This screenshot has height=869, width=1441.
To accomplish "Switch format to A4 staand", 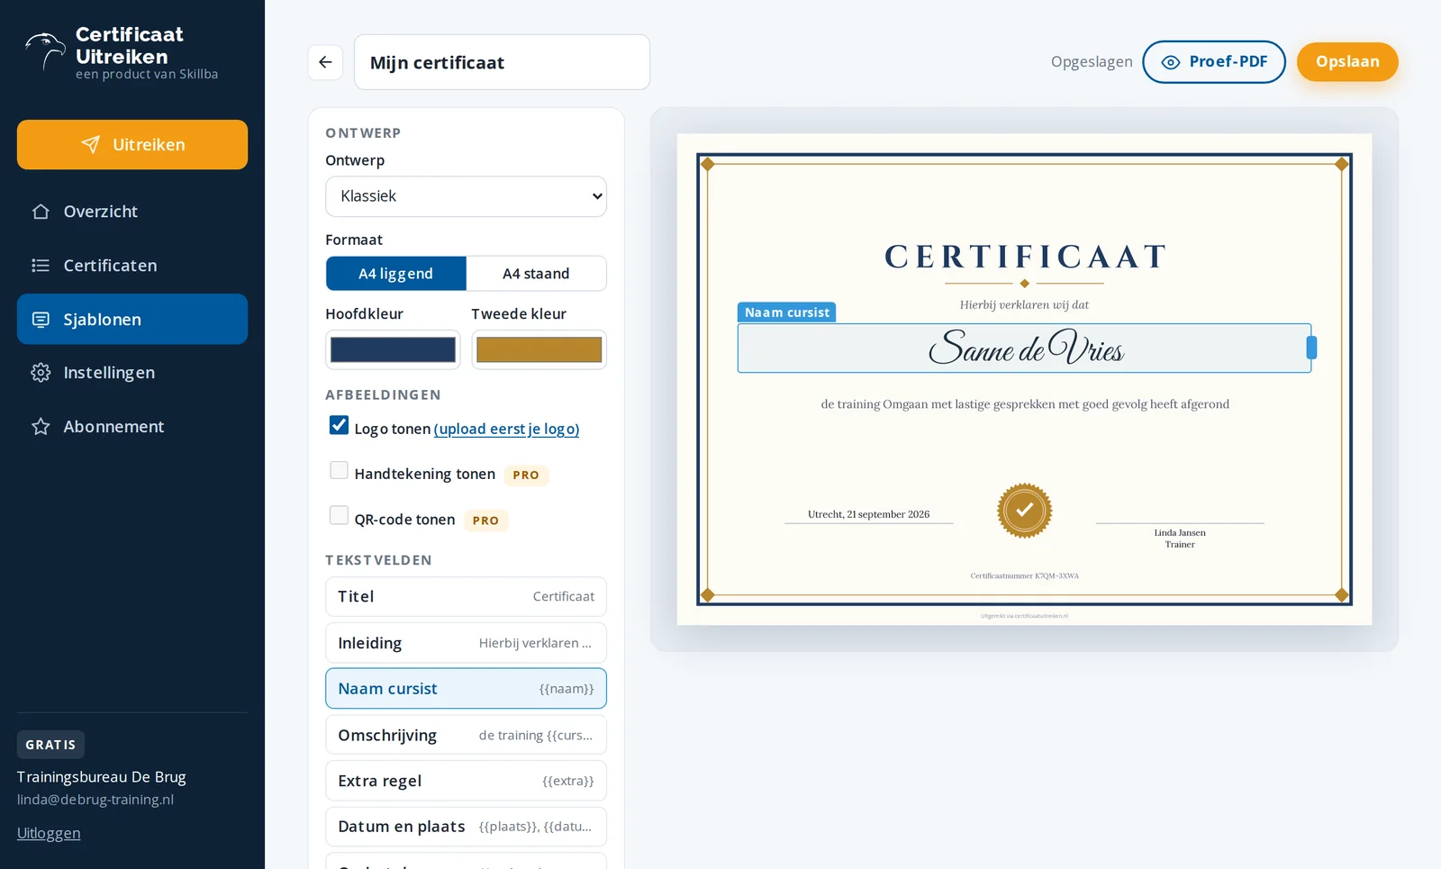I will [536, 274].
